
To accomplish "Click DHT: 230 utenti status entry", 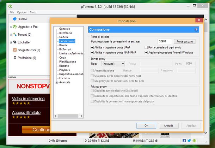I will click(x=58, y=141).
